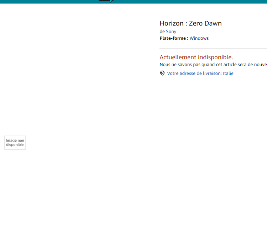
Task: Click the word 'Italie' in delivery link
Action: (x=228, y=73)
